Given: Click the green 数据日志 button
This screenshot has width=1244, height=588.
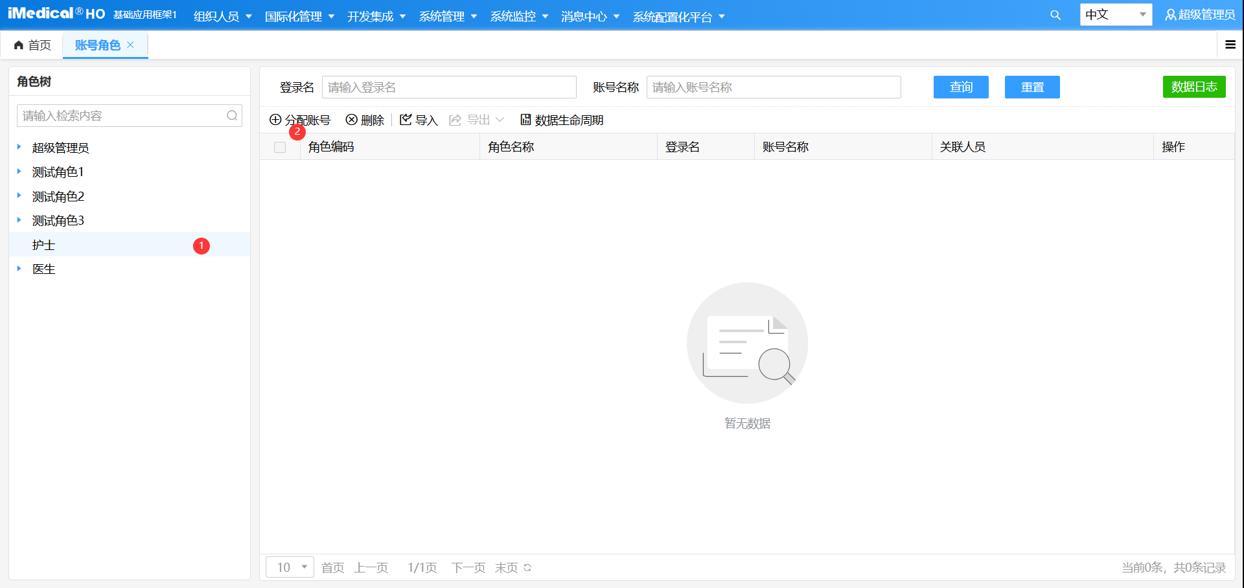Looking at the screenshot, I should (x=1193, y=87).
